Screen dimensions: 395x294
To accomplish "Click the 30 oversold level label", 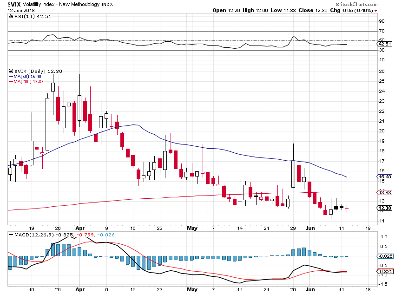I will coord(382,50).
